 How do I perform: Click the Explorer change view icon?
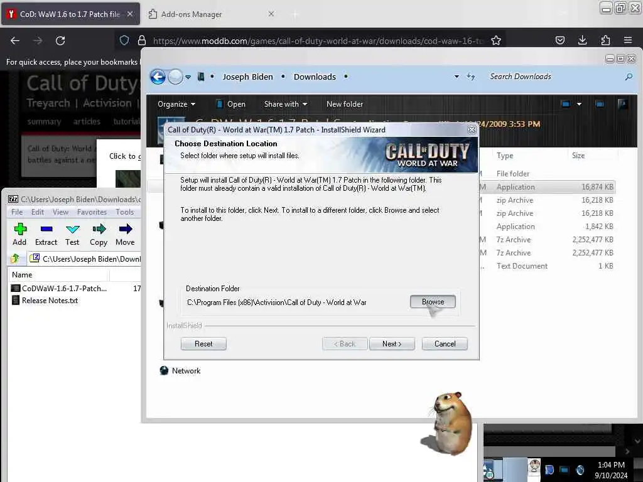pos(566,104)
